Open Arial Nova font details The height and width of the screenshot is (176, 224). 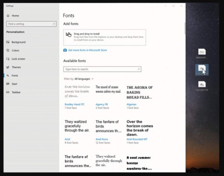(102, 139)
